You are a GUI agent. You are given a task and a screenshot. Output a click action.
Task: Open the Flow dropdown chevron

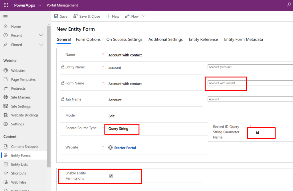click(144, 16)
